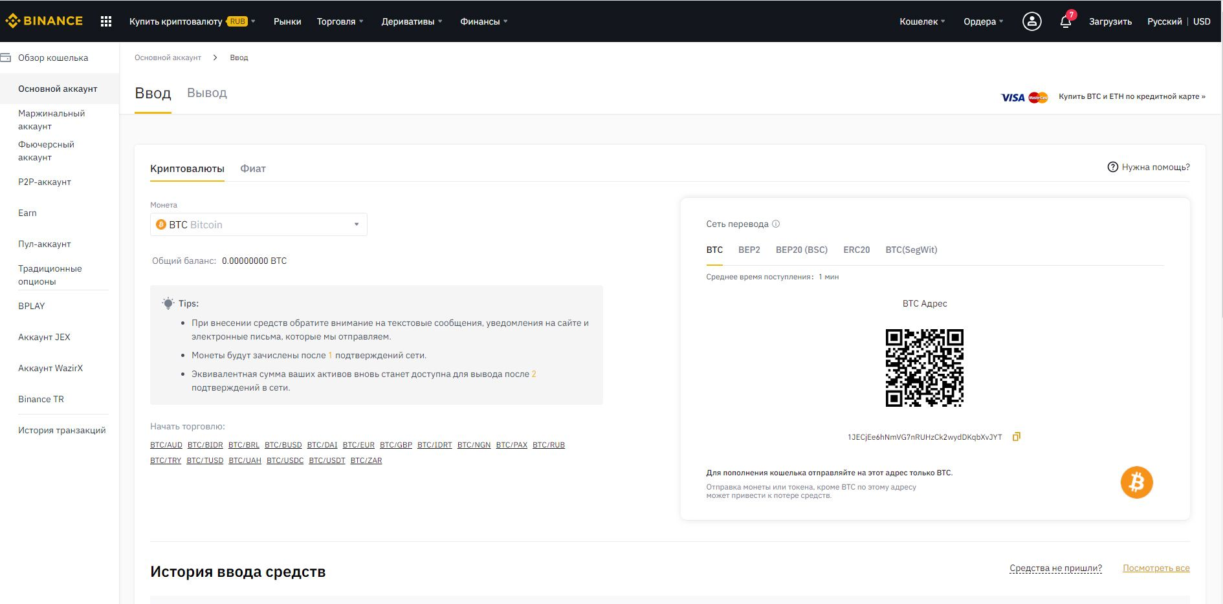Open BTC/EUR trading pair link
The width and height of the screenshot is (1223, 604).
click(358, 445)
